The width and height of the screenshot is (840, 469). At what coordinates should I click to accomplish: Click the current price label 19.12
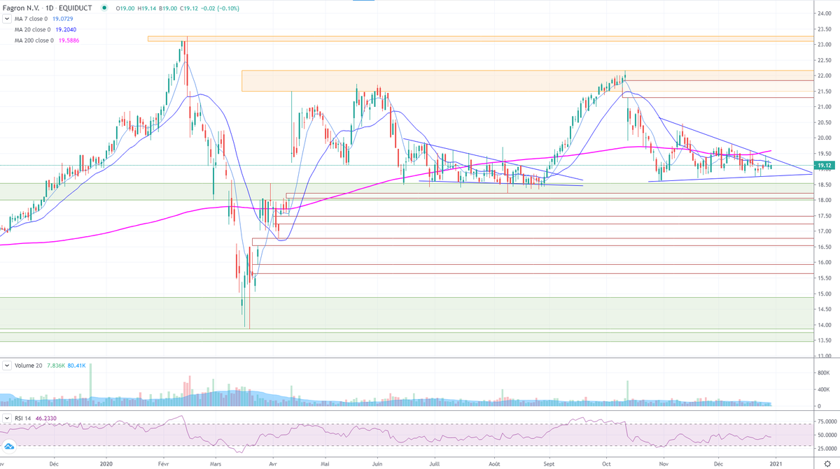click(x=825, y=166)
